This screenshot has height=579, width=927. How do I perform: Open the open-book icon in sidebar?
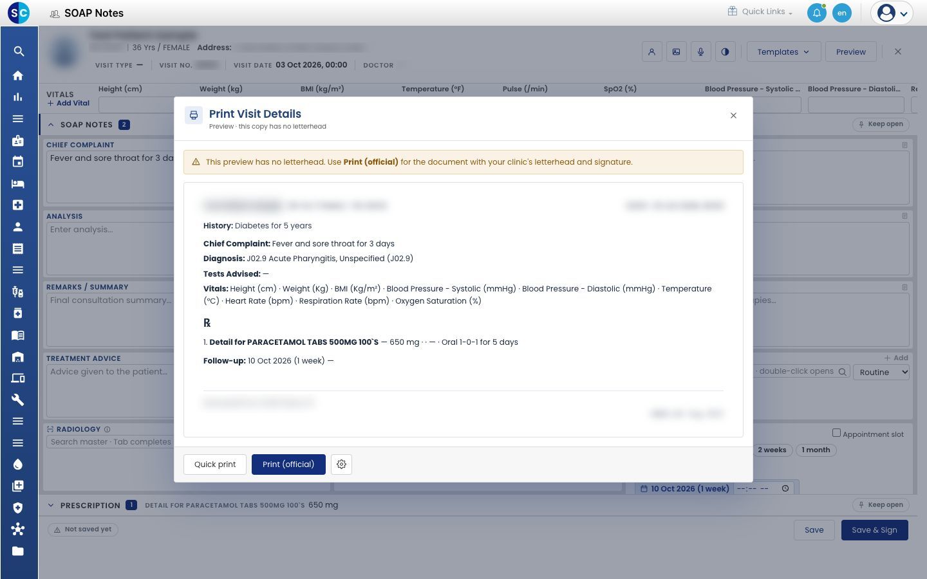pos(18,335)
